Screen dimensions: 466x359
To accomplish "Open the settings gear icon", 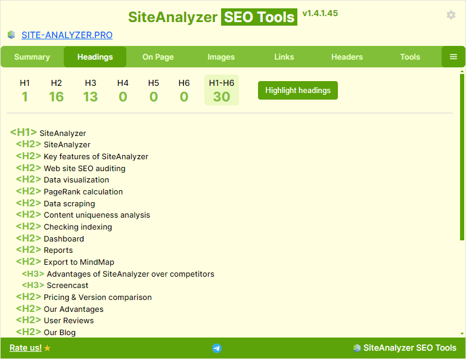I will pos(451,15).
